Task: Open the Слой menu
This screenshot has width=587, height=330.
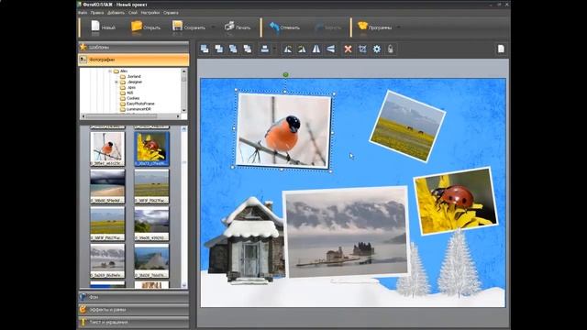Action: 133,13
